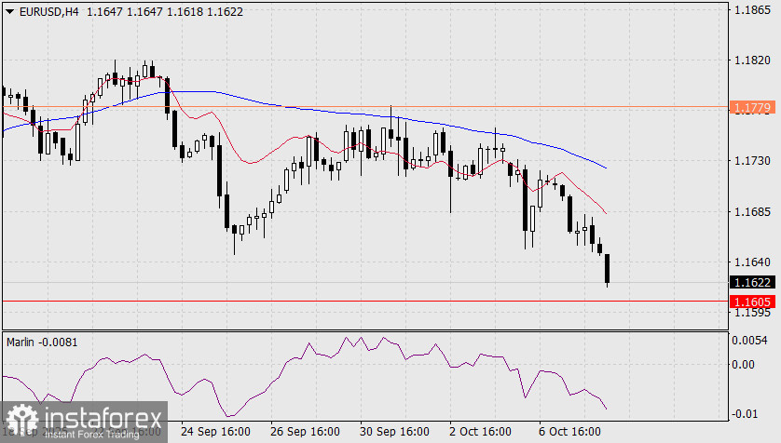The height and width of the screenshot is (443, 781).
Task: Click the 1.1865 price scale value
Action: pos(753,10)
